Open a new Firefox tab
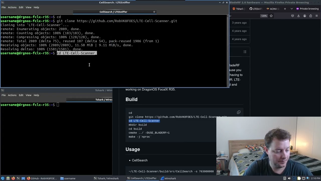The image size is (321, 181). tap(285, 9)
